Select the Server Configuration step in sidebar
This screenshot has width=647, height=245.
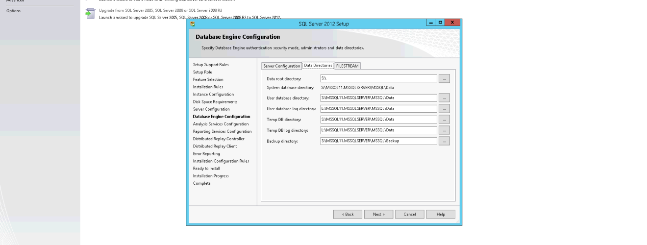tap(211, 109)
